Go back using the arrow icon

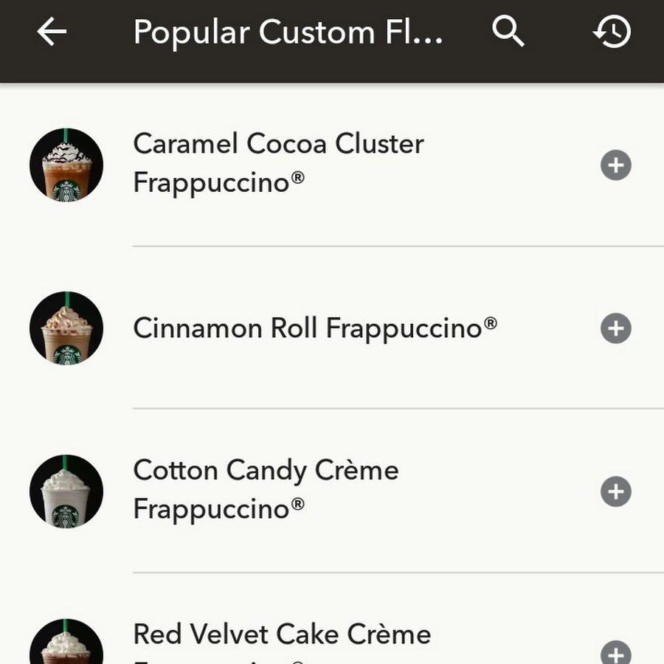[52, 31]
